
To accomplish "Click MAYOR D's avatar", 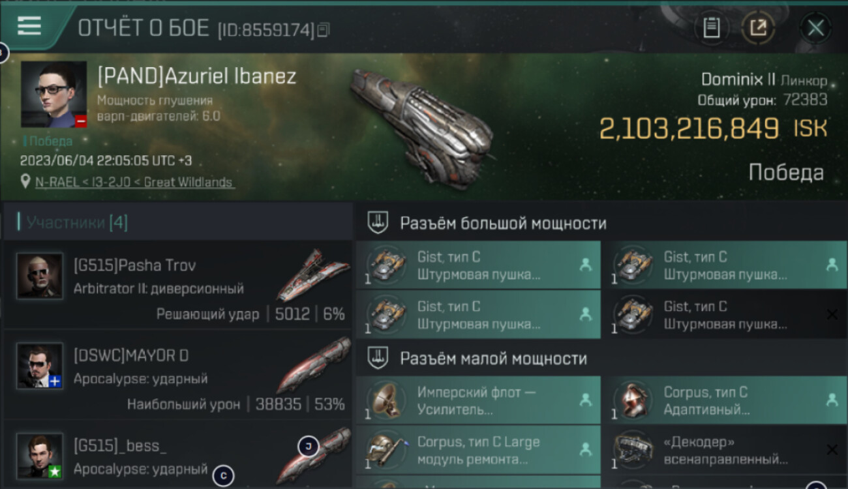I will pos(40,365).
